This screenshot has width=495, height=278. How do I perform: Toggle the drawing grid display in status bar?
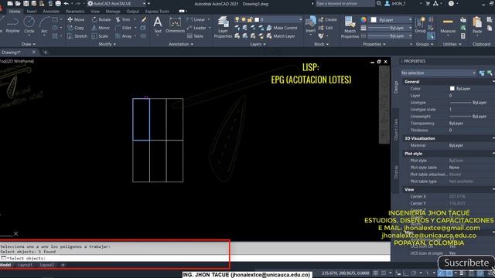click(x=375, y=273)
